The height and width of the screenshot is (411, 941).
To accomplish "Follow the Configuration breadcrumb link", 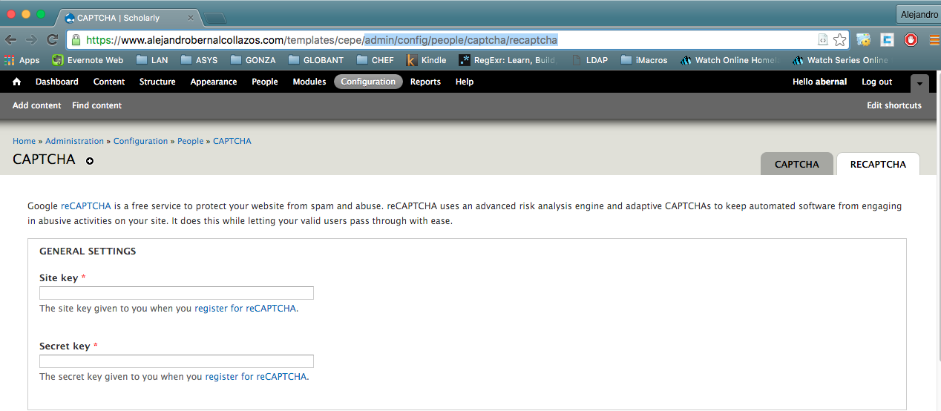I will pyautogui.click(x=140, y=141).
